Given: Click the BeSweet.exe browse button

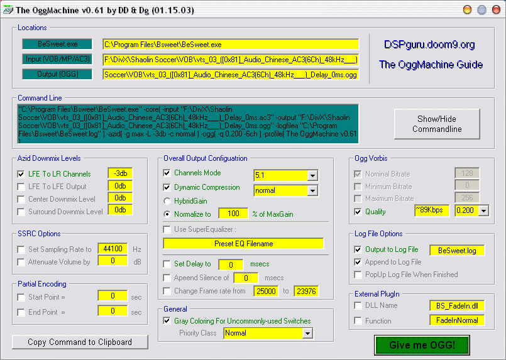Looking at the screenshot, I should pyautogui.click(x=57, y=44).
